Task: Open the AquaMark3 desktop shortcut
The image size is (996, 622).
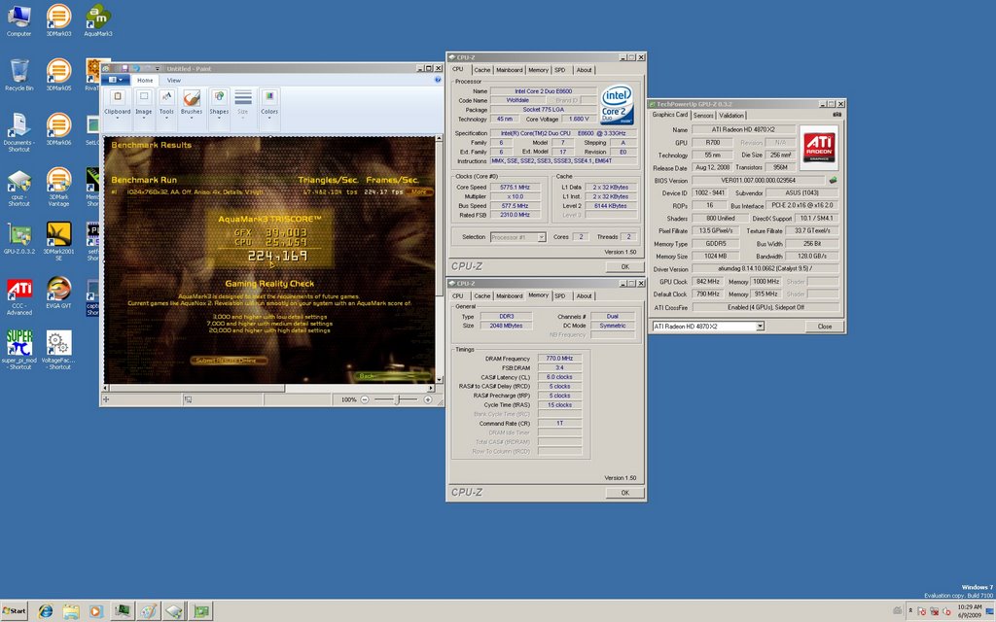Action: 98,19
